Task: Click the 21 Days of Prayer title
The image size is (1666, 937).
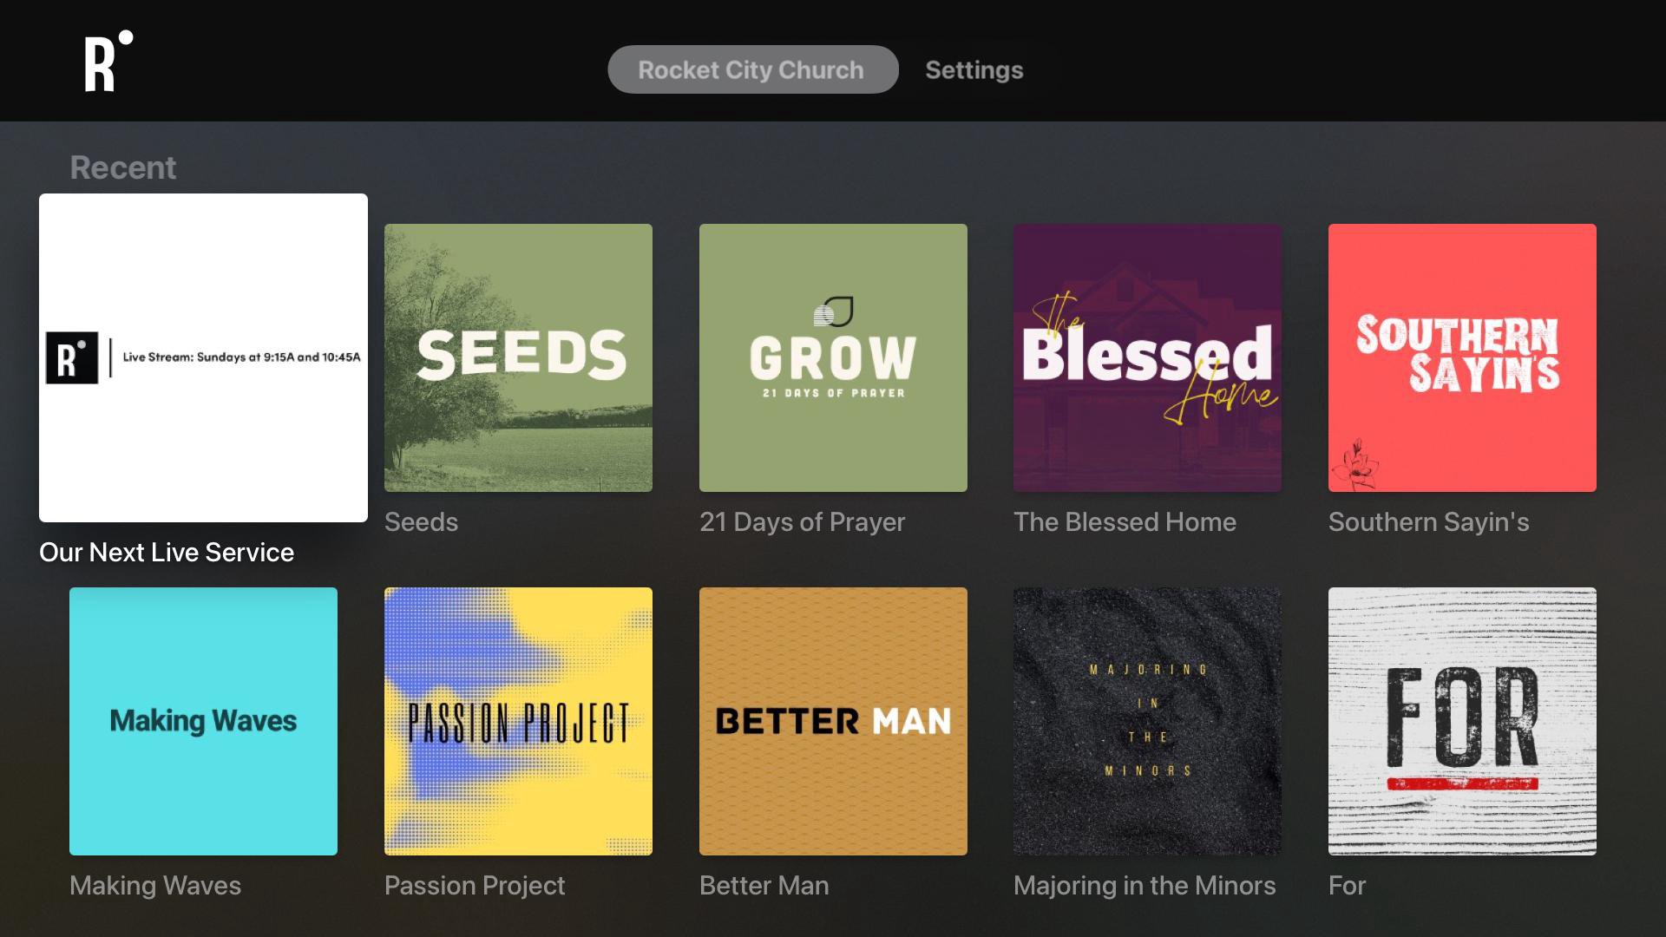Action: click(802, 521)
